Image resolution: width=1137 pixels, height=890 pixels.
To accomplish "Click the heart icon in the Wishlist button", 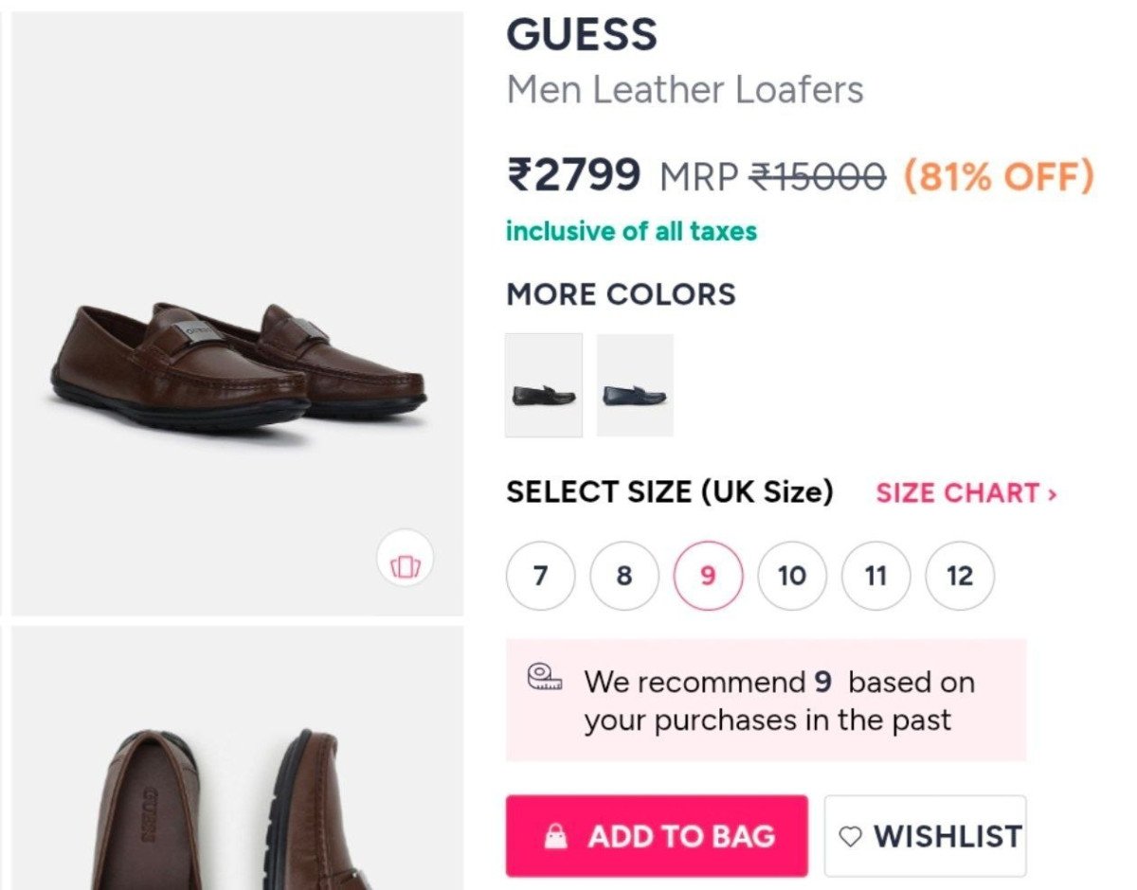I will (852, 836).
